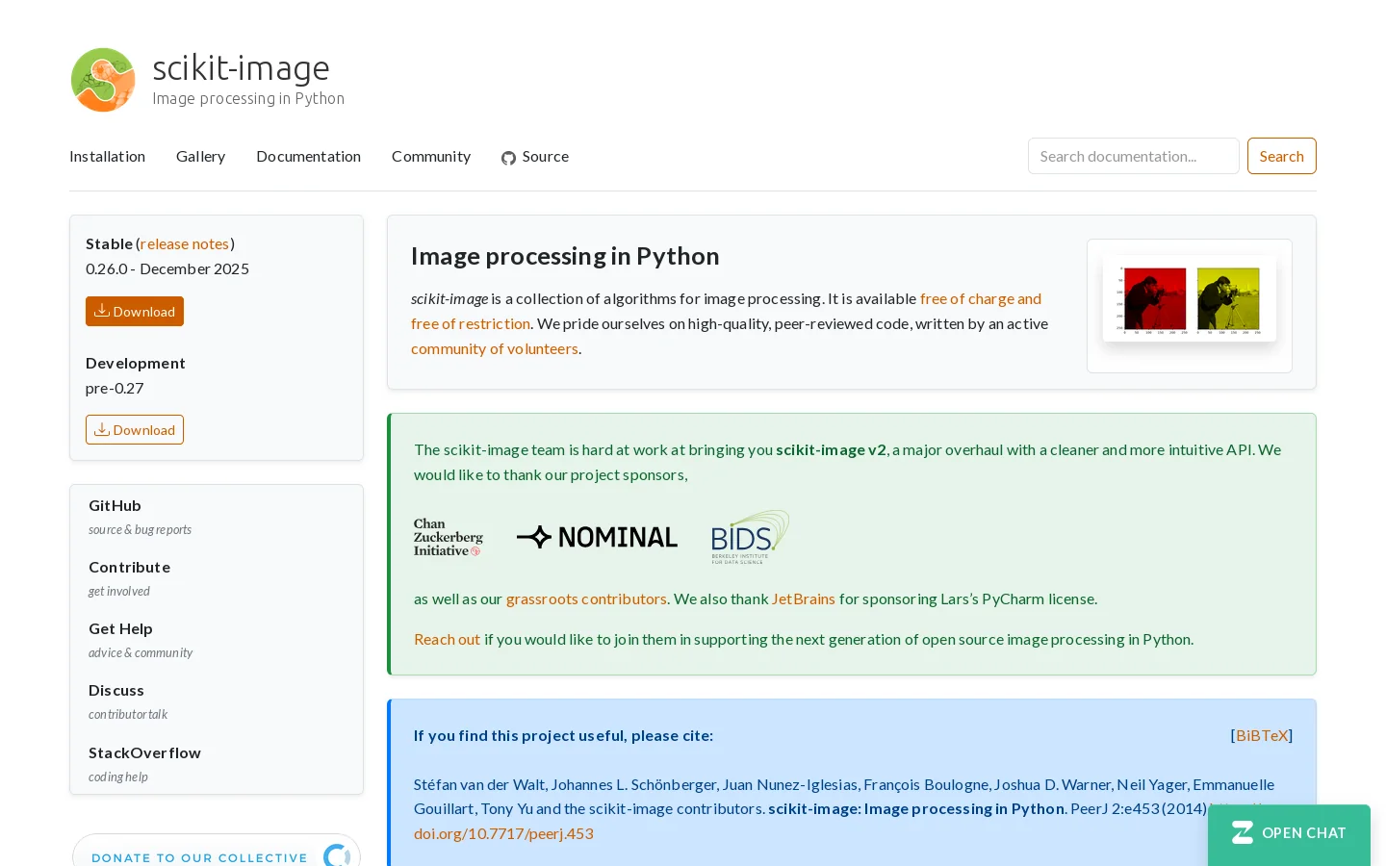Viewport: 1386px width, 866px height.
Task: Open the community of volunteers link
Action: [x=495, y=349]
